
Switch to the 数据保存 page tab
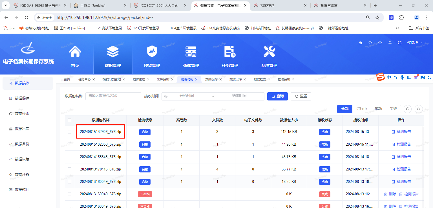[211, 80]
